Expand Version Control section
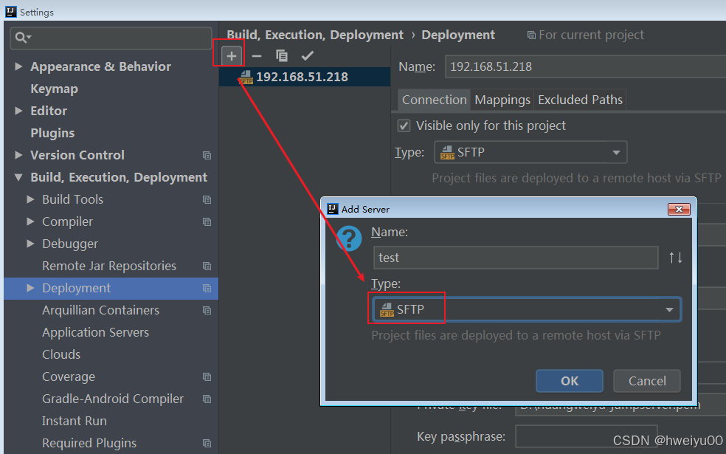Image resolution: width=726 pixels, height=454 pixels. coord(18,155)
